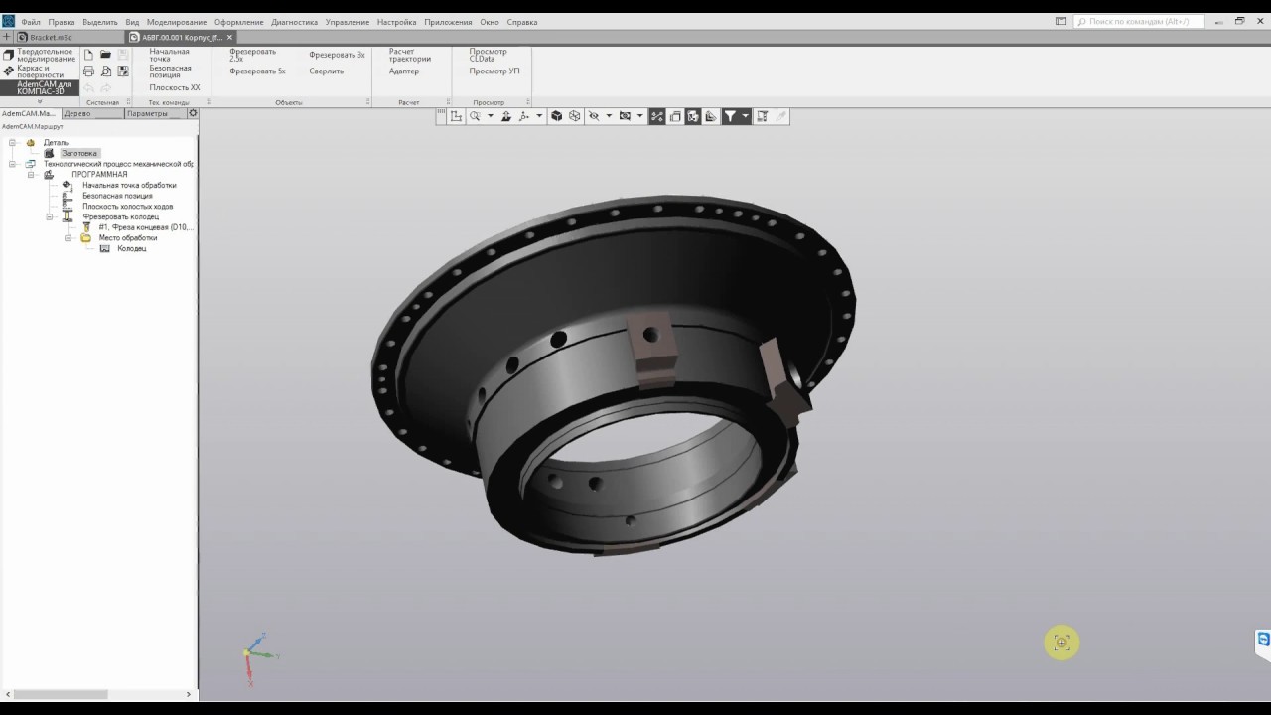Click the zoom magnifier tool icon
The width and height of the screenshot is (1271, 715).
(x=476, y=116)
